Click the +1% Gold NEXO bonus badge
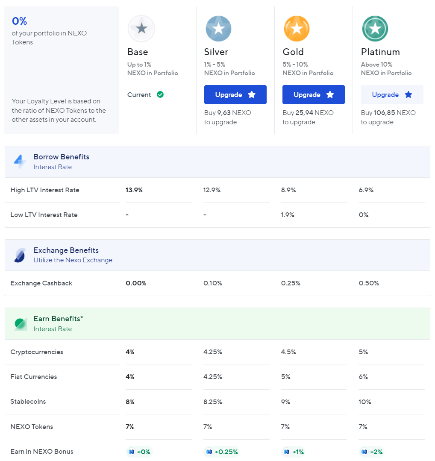 coord(293,452)
